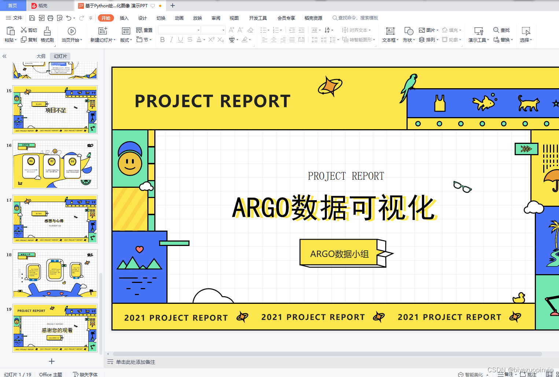Click the 智能美化 button in status bar
The image size is (559, 377).
pos(471,374)
